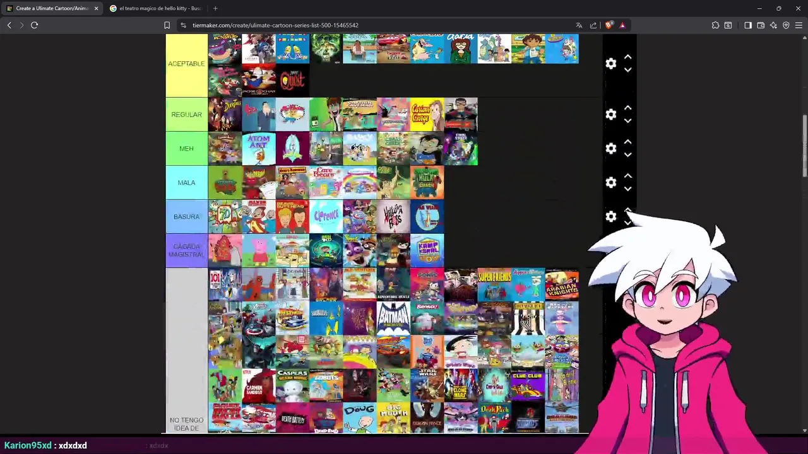Open the Brave Wallet icon

click(761, 25)
